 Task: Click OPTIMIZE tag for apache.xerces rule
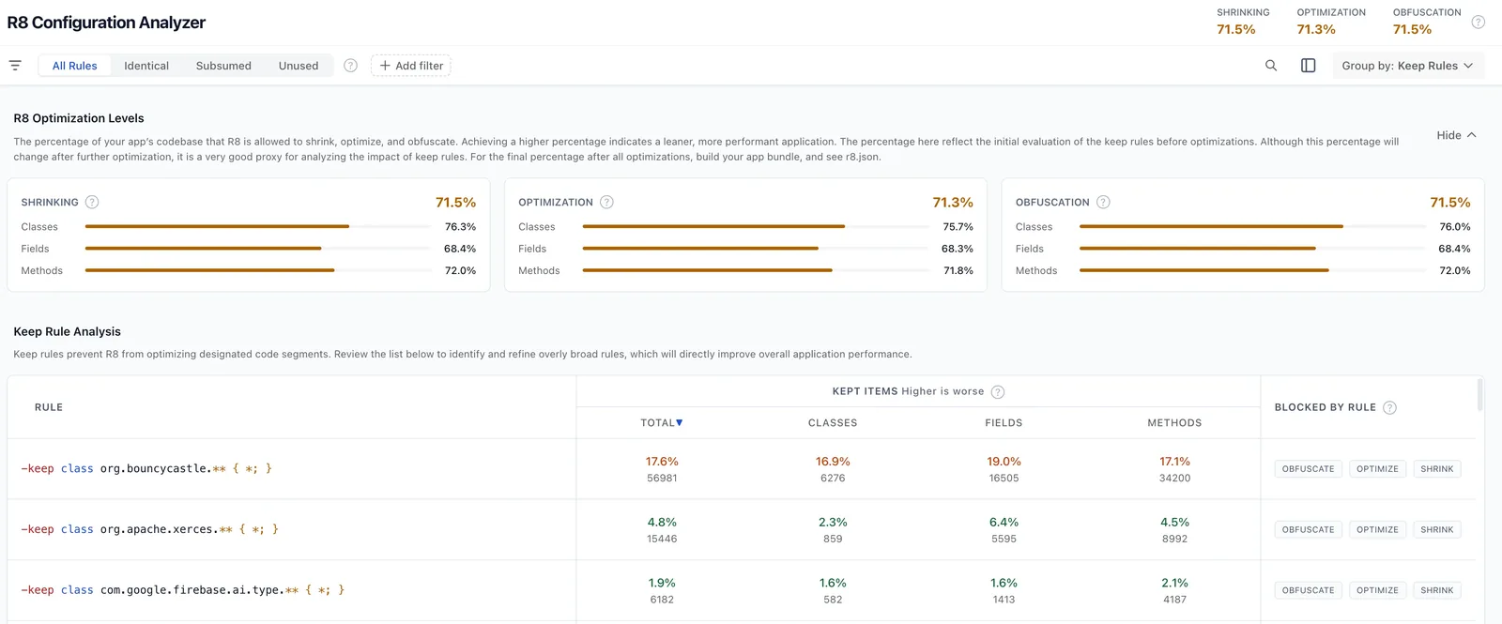point(1377,530)
